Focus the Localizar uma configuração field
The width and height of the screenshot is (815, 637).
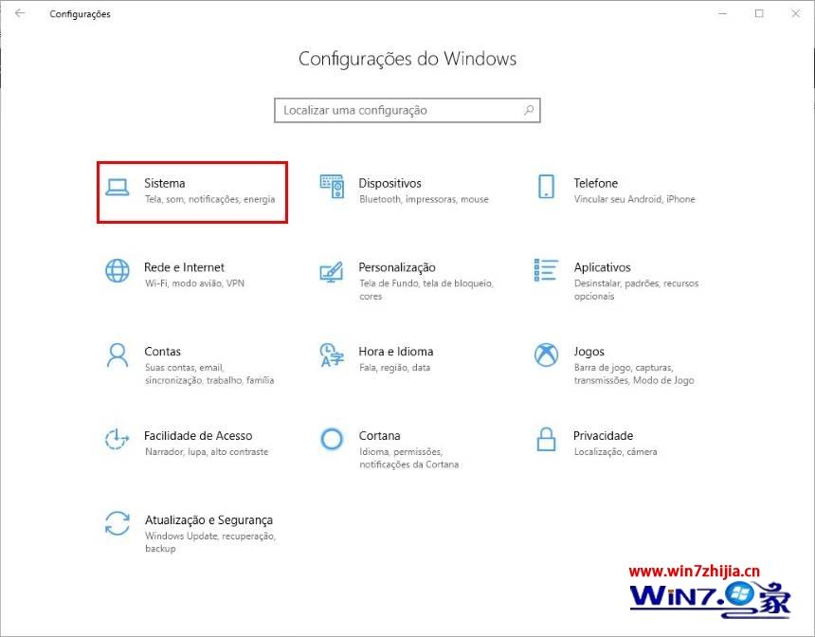407,110
